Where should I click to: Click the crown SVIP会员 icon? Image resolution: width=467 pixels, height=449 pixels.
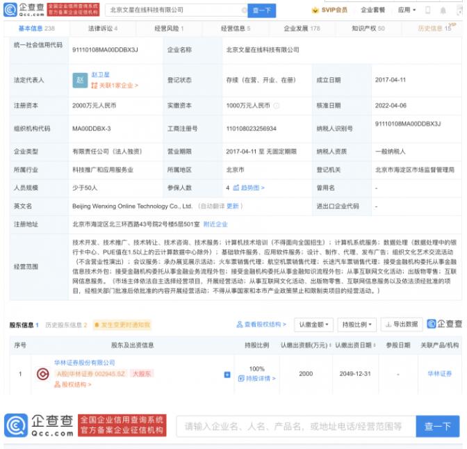pyautogui.click(x=315, y=10)
